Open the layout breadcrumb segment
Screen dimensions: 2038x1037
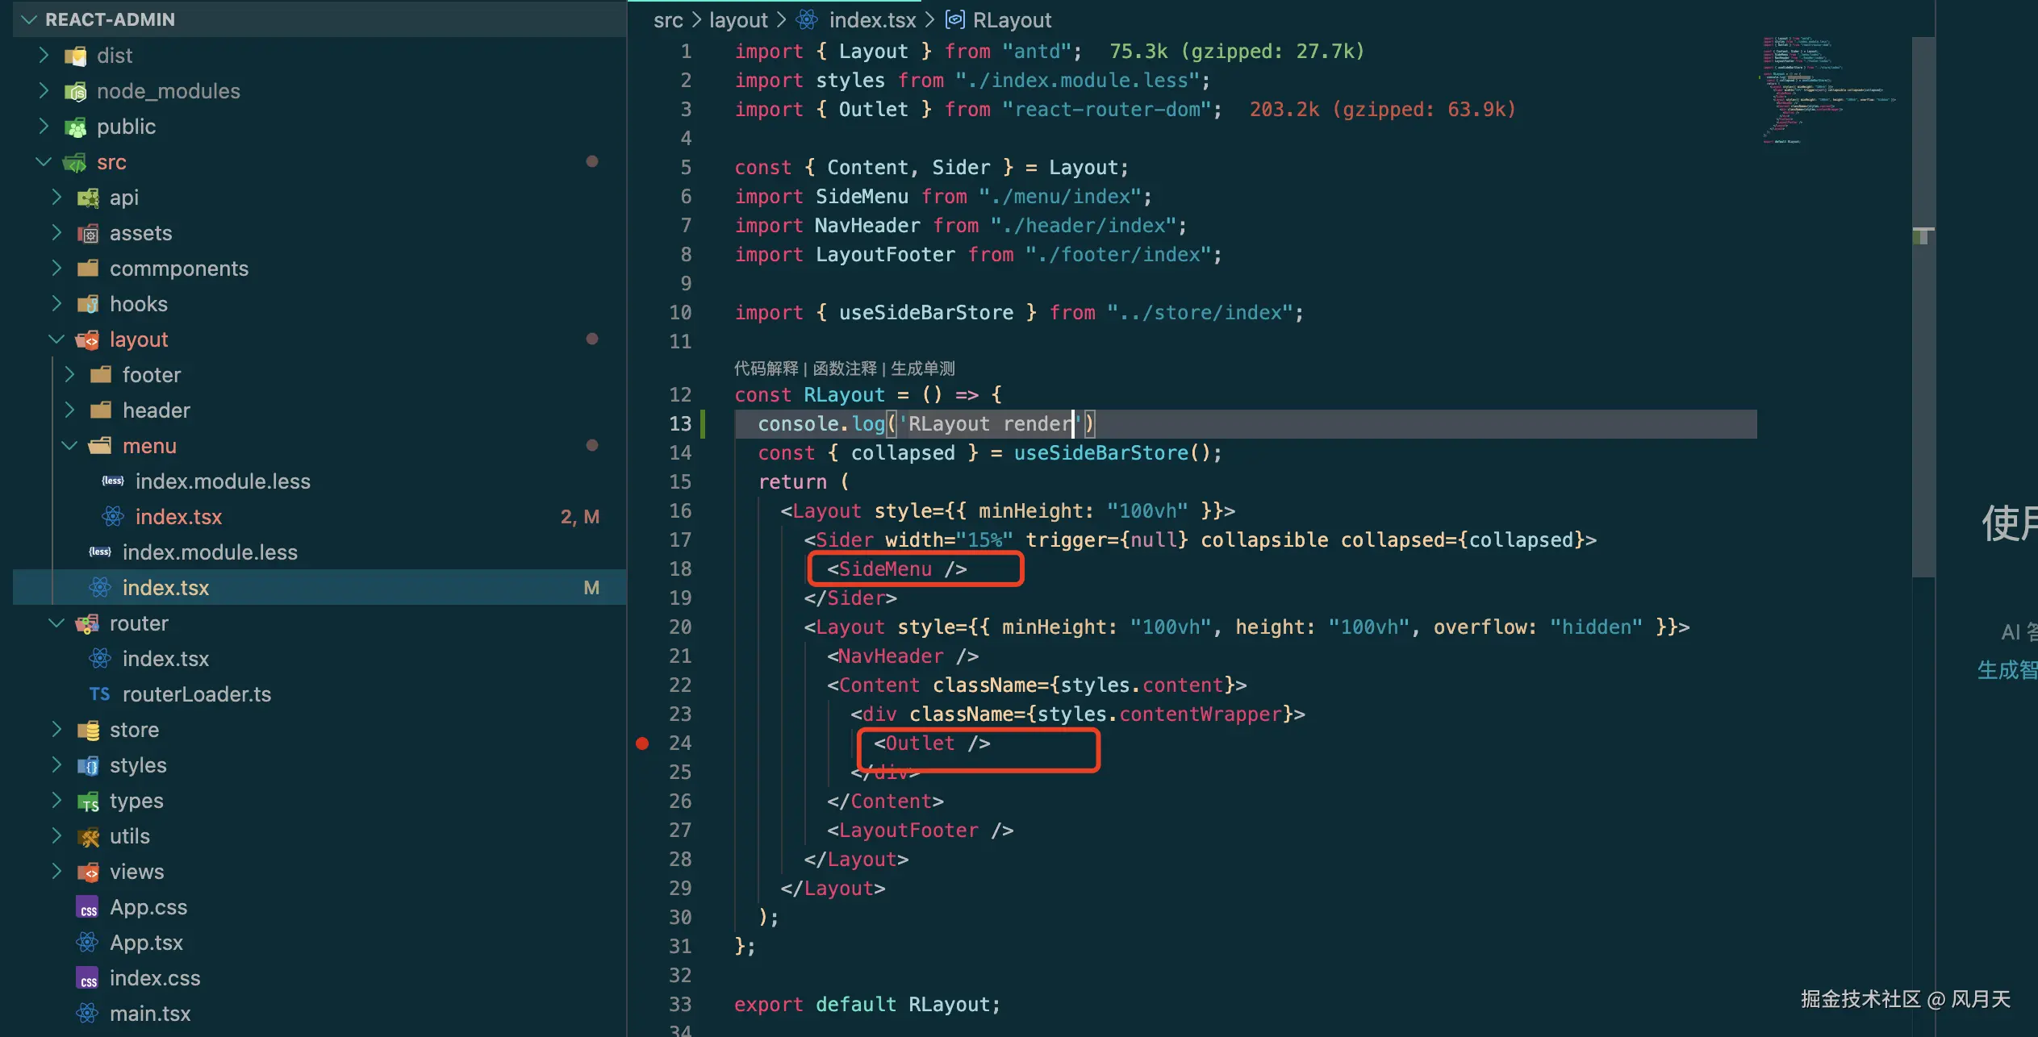(737, 20)
